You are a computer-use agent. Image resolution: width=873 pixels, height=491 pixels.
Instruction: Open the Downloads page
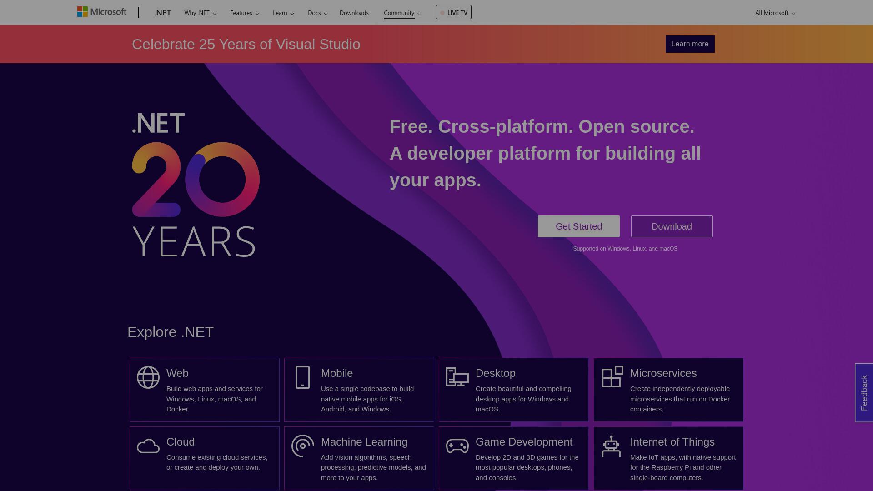(x=354, y=13)
